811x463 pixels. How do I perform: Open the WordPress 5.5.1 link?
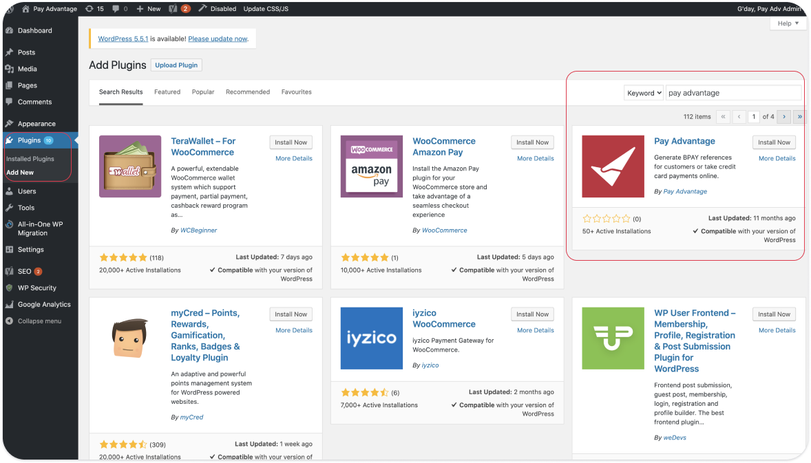[x=123, y=39]
